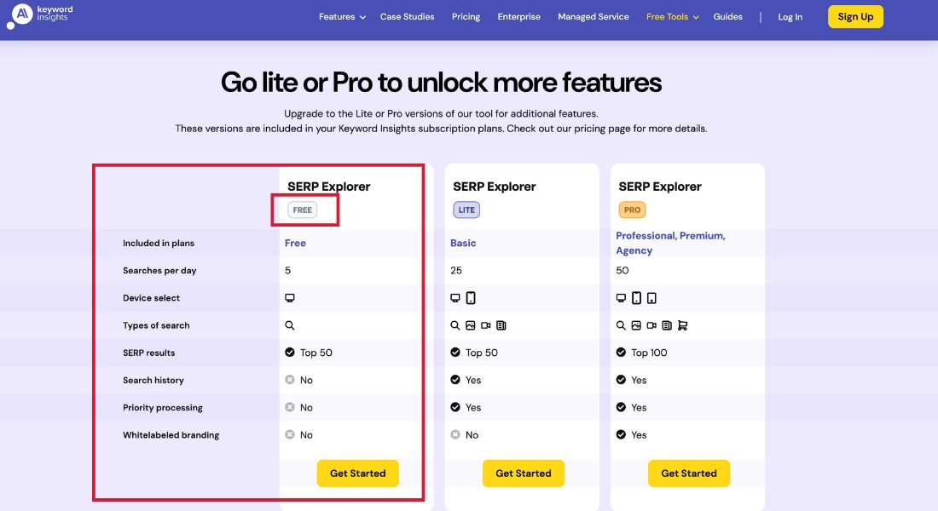This screenshot has height=511, width=938.
Task: Click the X icon for Priority processing in Free column
Action: (290, 407)
